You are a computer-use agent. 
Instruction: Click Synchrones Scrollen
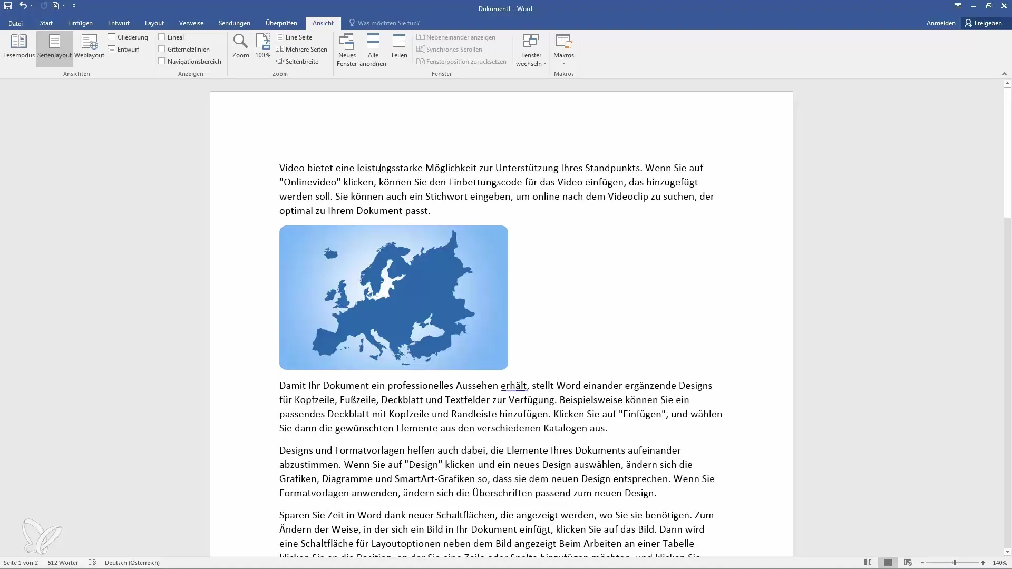[449, 49]
